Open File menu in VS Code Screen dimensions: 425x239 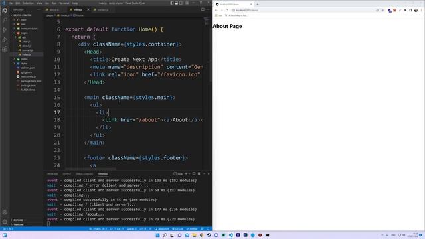(11, 3)
